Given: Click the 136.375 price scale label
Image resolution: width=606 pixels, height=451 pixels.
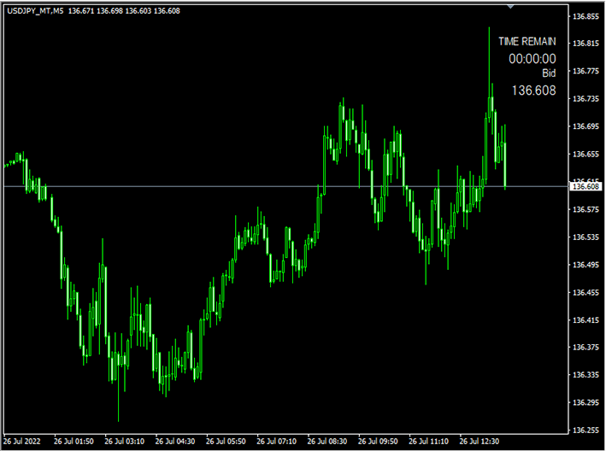Looking at the screenshot, I should [x=585, y=347].
